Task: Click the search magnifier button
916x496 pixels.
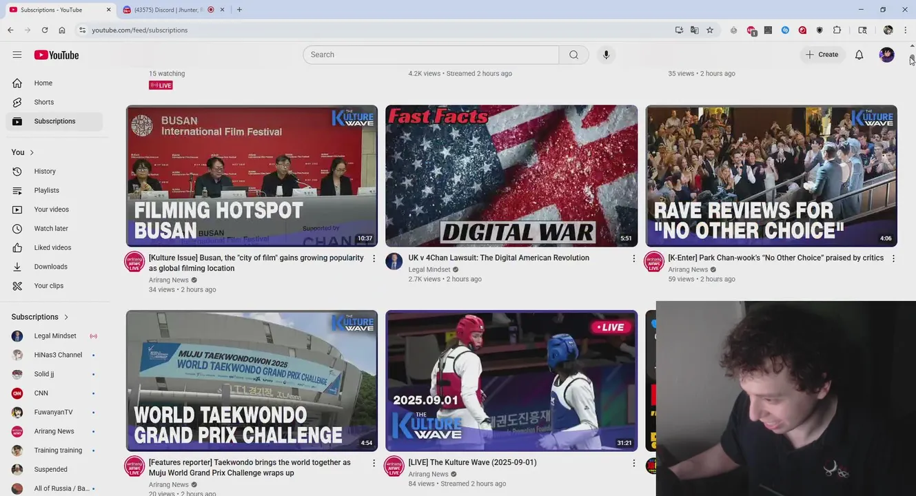Action: point(573,54)
